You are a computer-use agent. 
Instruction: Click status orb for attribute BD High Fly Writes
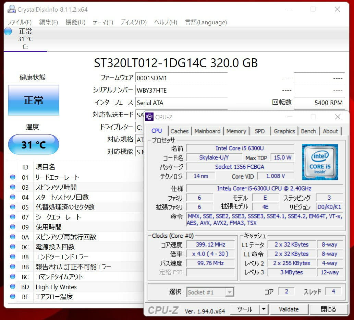pyautogui.click(x=13, y=286)
